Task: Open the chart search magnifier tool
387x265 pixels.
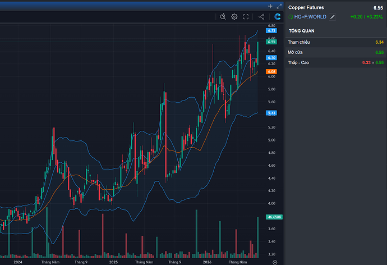Action: click(223, 16)
